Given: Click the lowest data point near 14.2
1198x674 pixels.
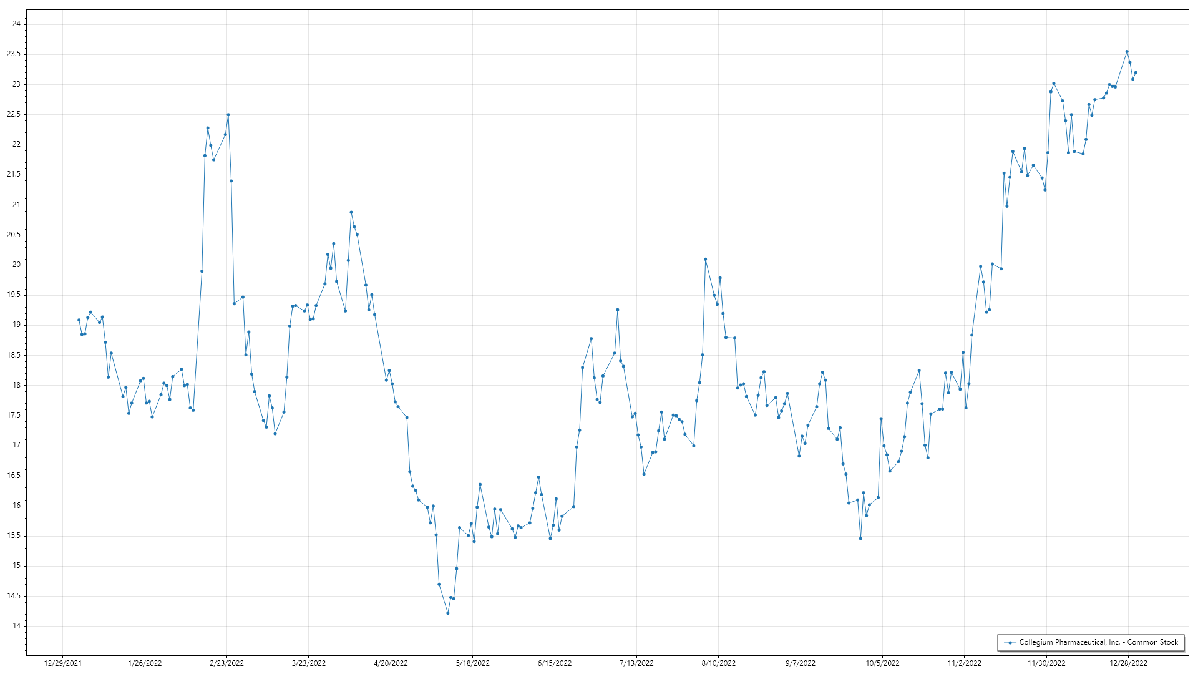Looking at the screenshot, I should 448,613.
